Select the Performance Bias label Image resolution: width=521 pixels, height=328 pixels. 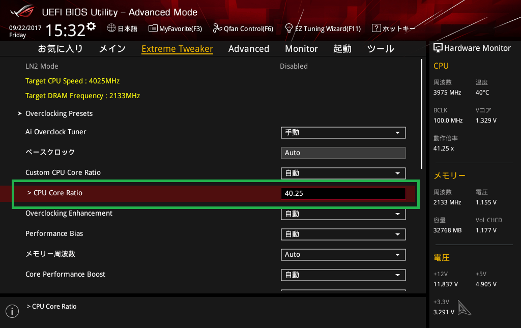pyautogui.click(x=54, y=233)
